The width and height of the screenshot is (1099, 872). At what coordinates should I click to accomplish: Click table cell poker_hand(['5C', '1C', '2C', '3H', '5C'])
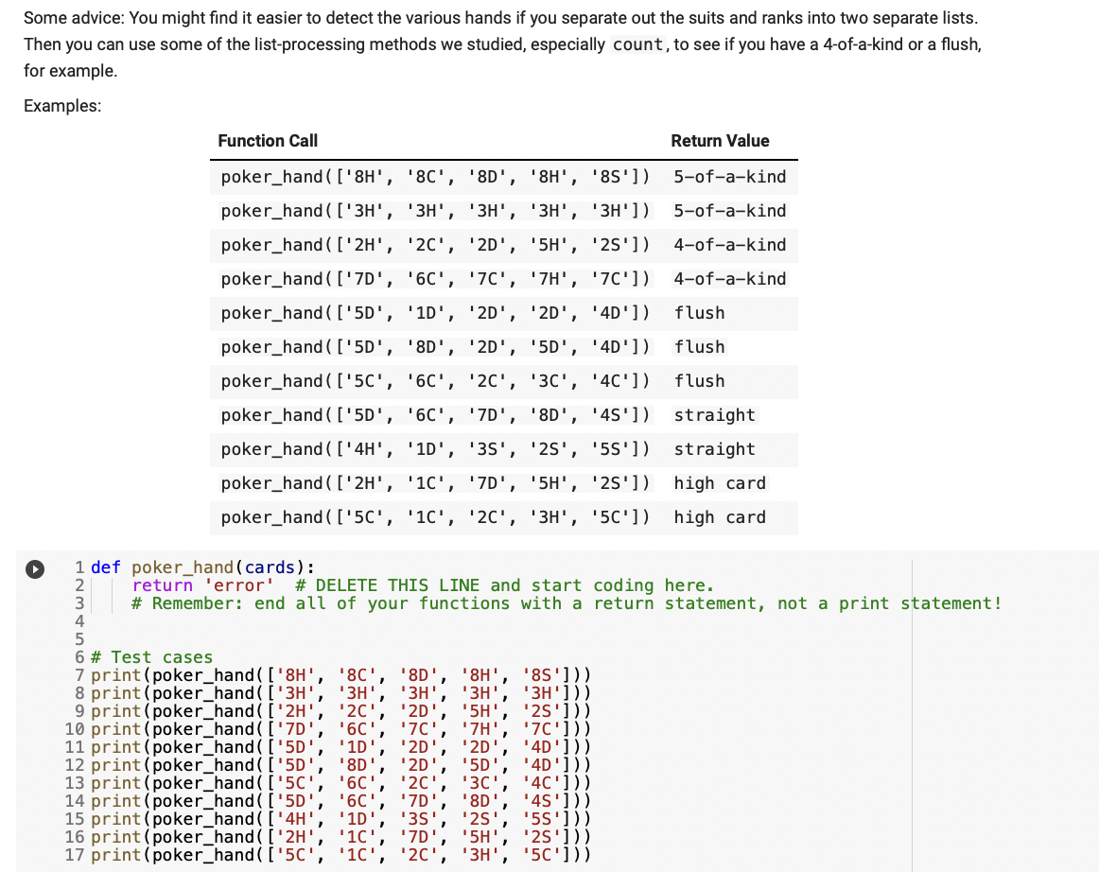tap(435, 517)
